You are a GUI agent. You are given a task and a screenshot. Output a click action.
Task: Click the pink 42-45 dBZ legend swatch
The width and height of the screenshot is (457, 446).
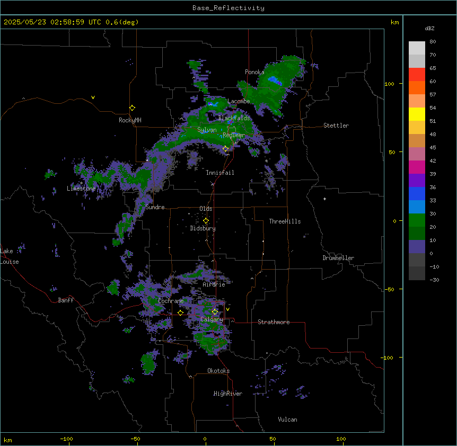pyautogui.click(x=417, y=154)
